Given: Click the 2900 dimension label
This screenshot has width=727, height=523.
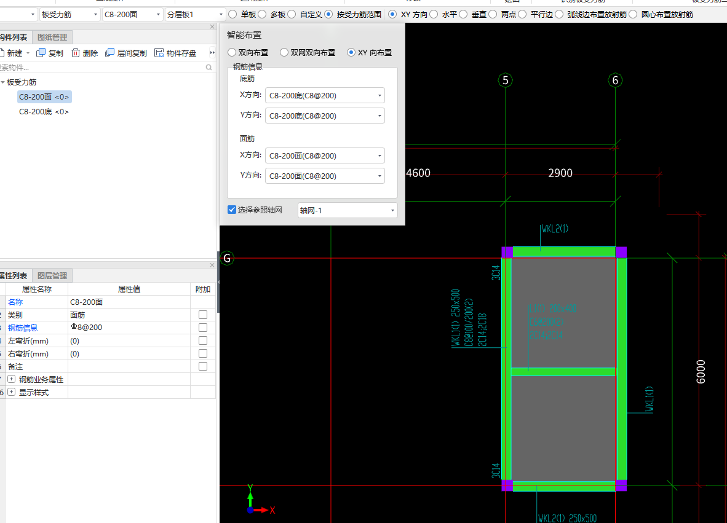Looking at the screenshot, I should (560, 173).
